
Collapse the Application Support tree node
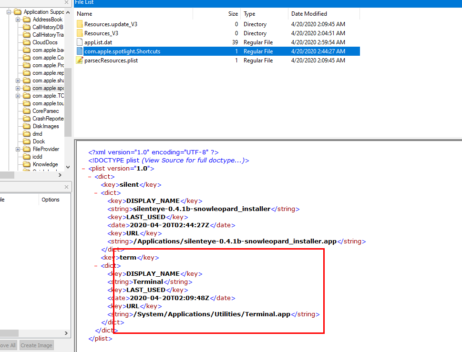(x=9, y=12)
